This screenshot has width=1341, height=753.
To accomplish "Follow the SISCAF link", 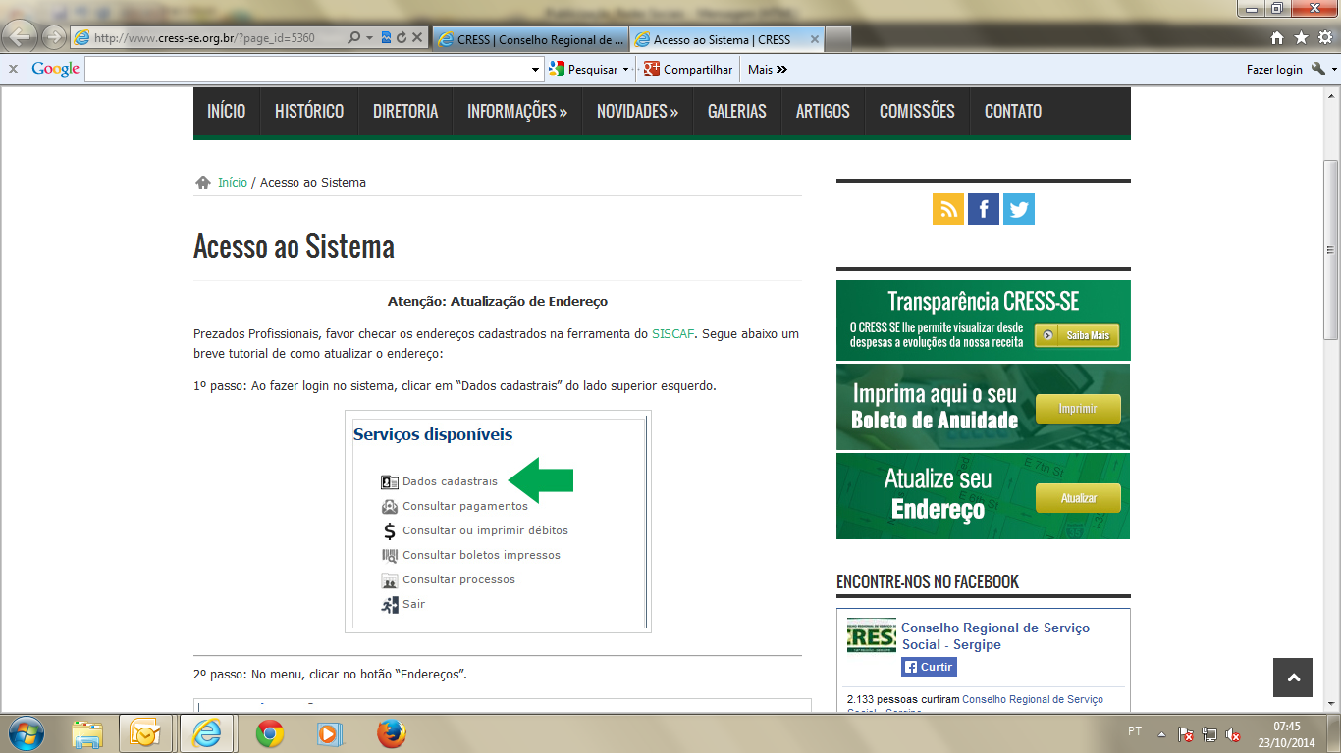I will click(672, 334).
